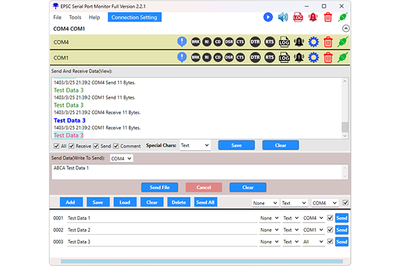The height and width of the screenshot is (266, 400).
Task: Click the Send File button
Action: pyautogui.click(x=160, y=188)
